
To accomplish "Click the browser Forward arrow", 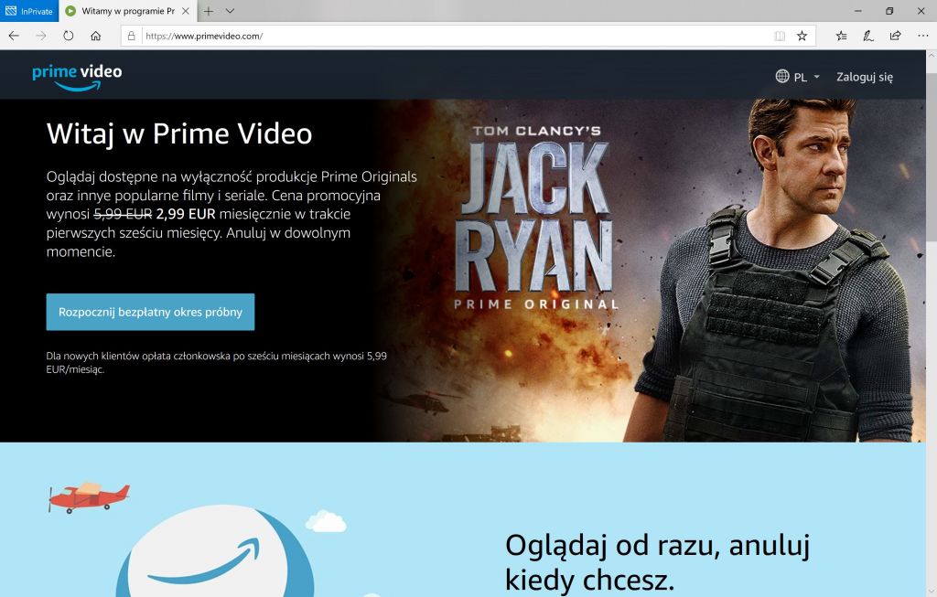I will coord(40,36).
